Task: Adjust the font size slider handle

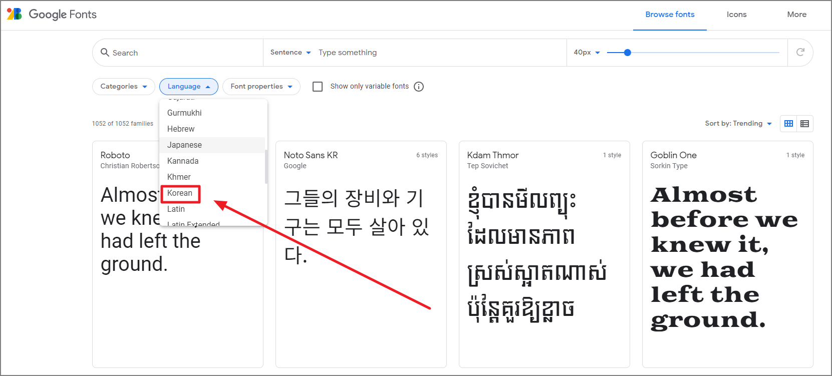Action: [627, 53]
